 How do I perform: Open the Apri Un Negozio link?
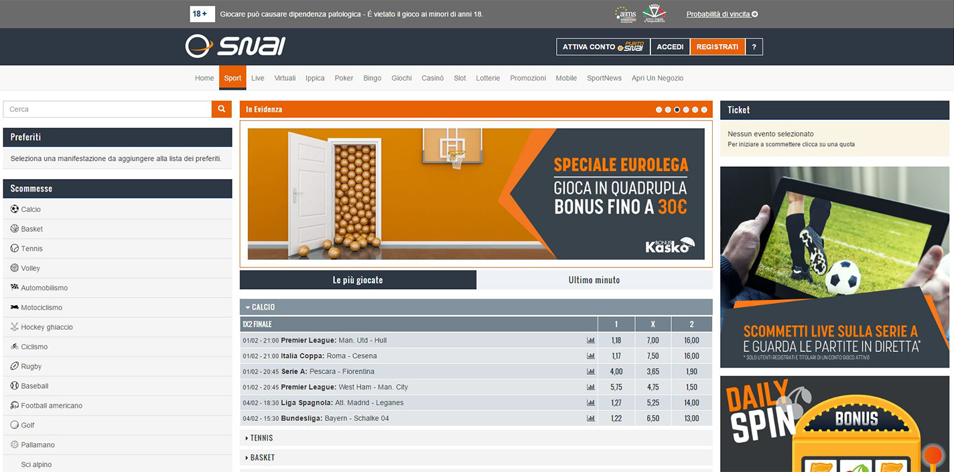point(657,78)
